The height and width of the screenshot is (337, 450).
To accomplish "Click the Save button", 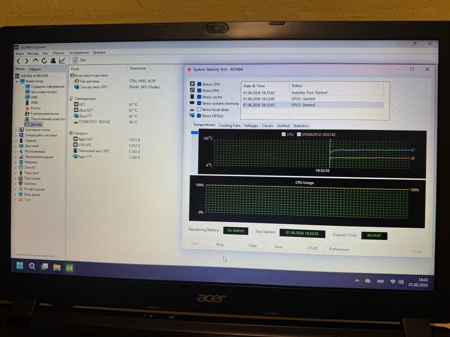I will pyautogui.click(x=278, y=246).
